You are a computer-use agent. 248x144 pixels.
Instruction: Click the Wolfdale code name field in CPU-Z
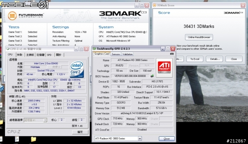click(35, 67)
